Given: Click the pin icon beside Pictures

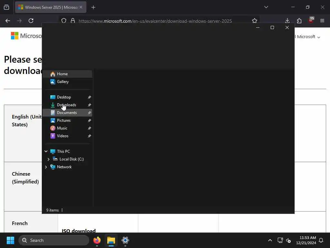Looking at the screenshot, I should [x=90, y=121].
